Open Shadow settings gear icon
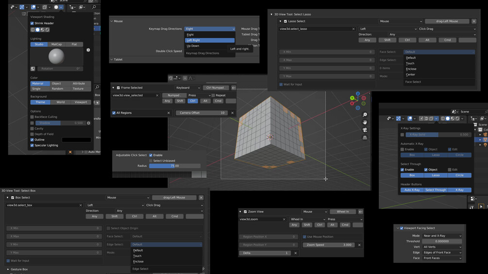Image resolution: width=488 pixels, height=274 pixels. 89,123
